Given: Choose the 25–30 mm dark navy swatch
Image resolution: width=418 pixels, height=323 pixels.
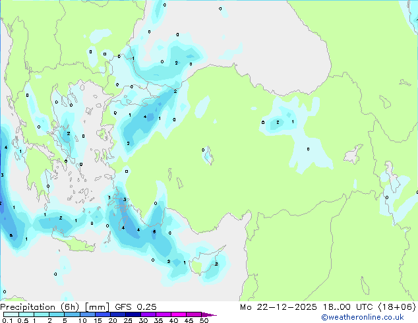Looking at the screenshot, I should click(133, 314).
